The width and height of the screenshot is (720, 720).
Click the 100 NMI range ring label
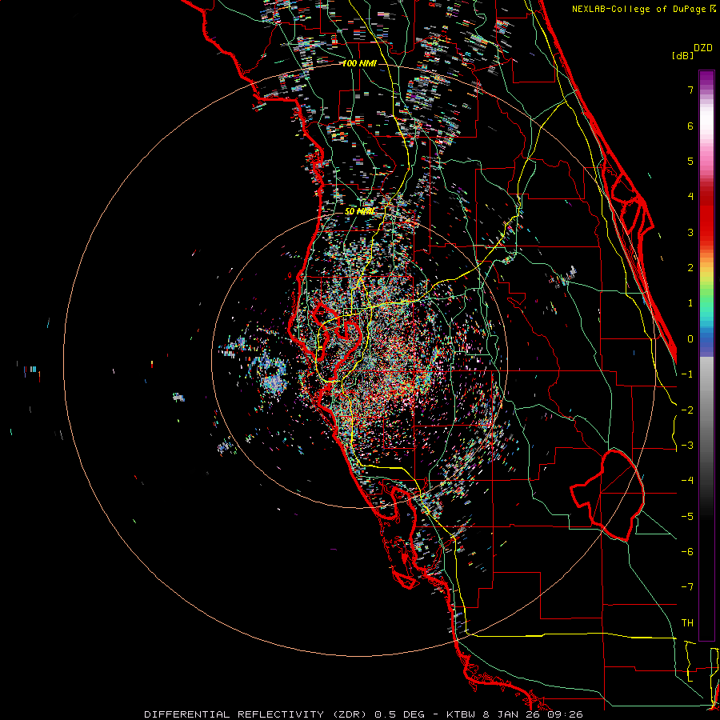359,63
